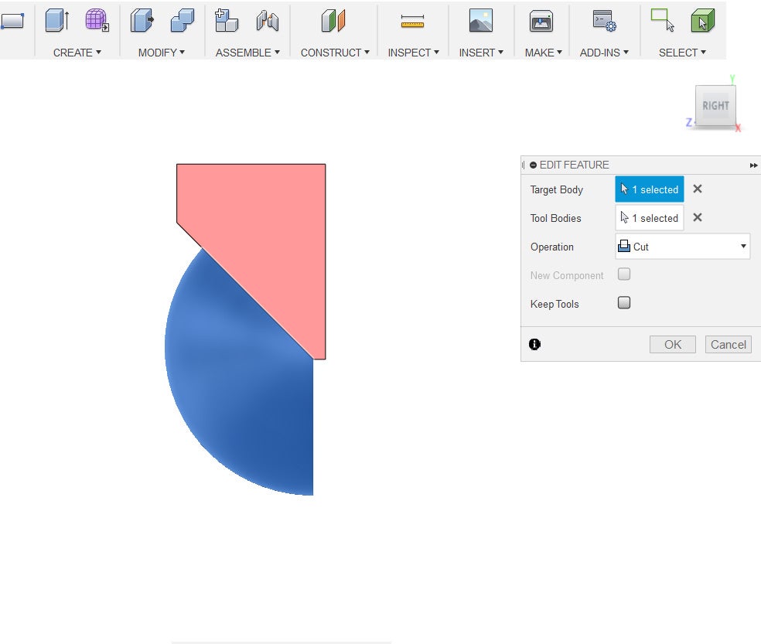Click the purple Create Form icon
This screenshot has height=644, width=761.
click(97, 21)
